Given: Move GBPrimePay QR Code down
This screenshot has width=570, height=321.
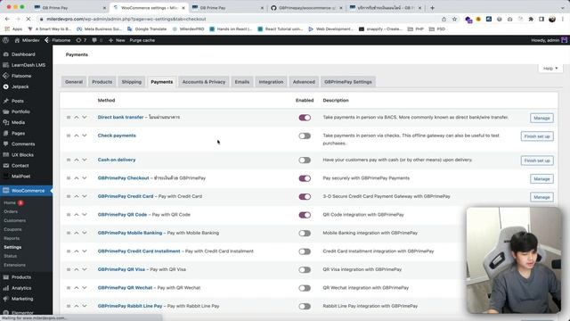Looking at the screenshot, I should (85, 215).
